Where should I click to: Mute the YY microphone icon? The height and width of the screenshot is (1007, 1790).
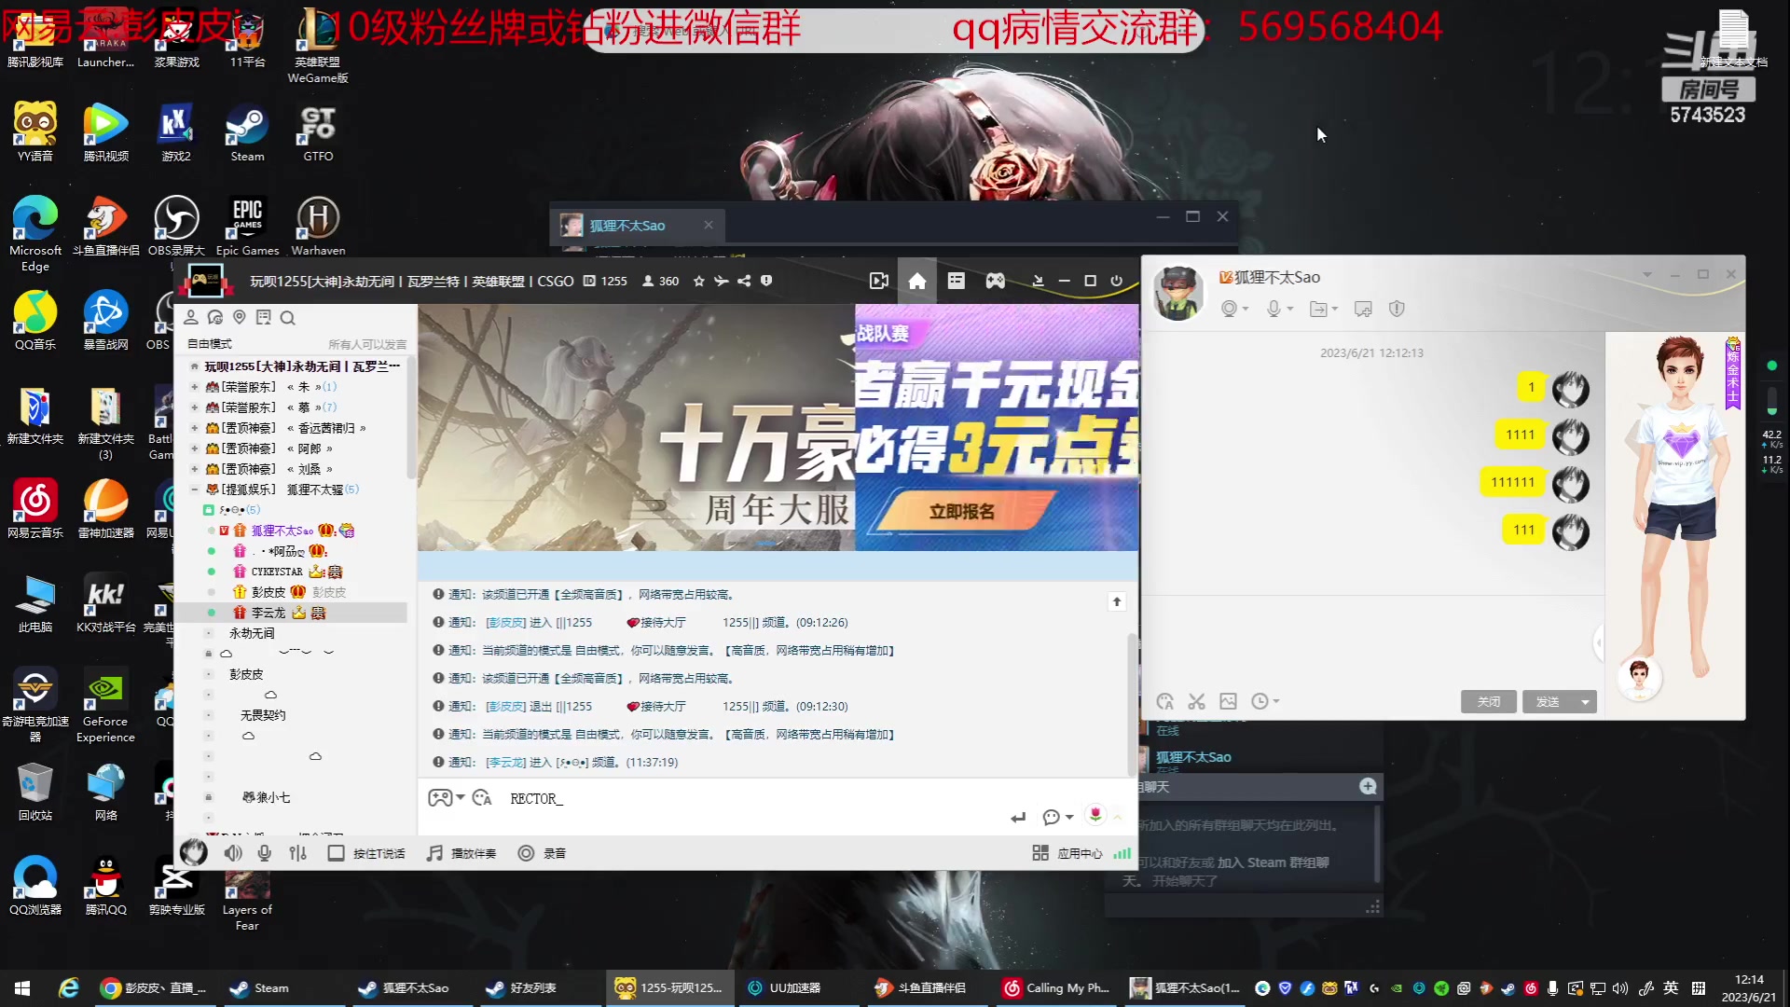pos(265,853)
